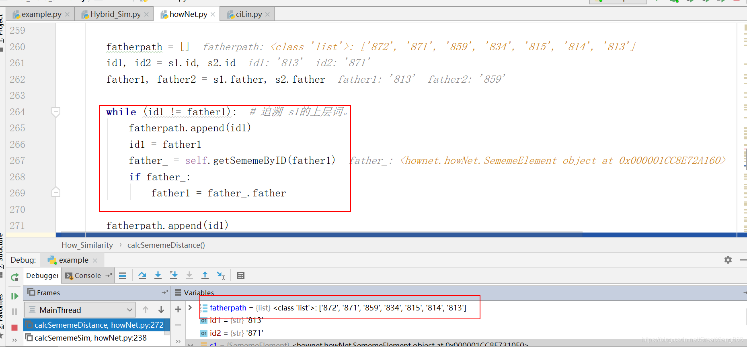Click How_Similarity in the breadcrumb bar

coord(87,245)
